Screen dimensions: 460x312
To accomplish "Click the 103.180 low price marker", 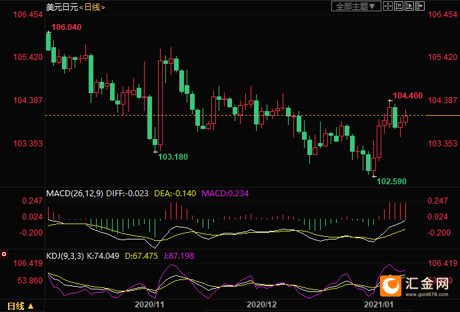I will point(173,157).
